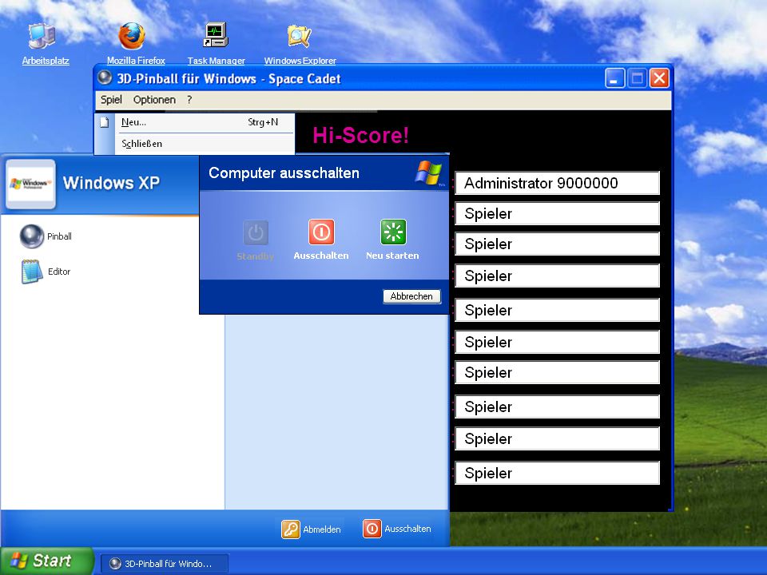Viewport: 767px width, 575px height.
Task: Click the Strg+N shortcut text
Action: click(263, 122)
